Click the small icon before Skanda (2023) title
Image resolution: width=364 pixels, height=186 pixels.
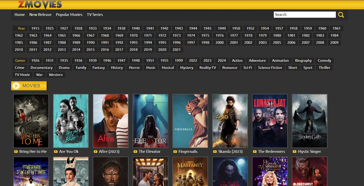click(215, 152)
